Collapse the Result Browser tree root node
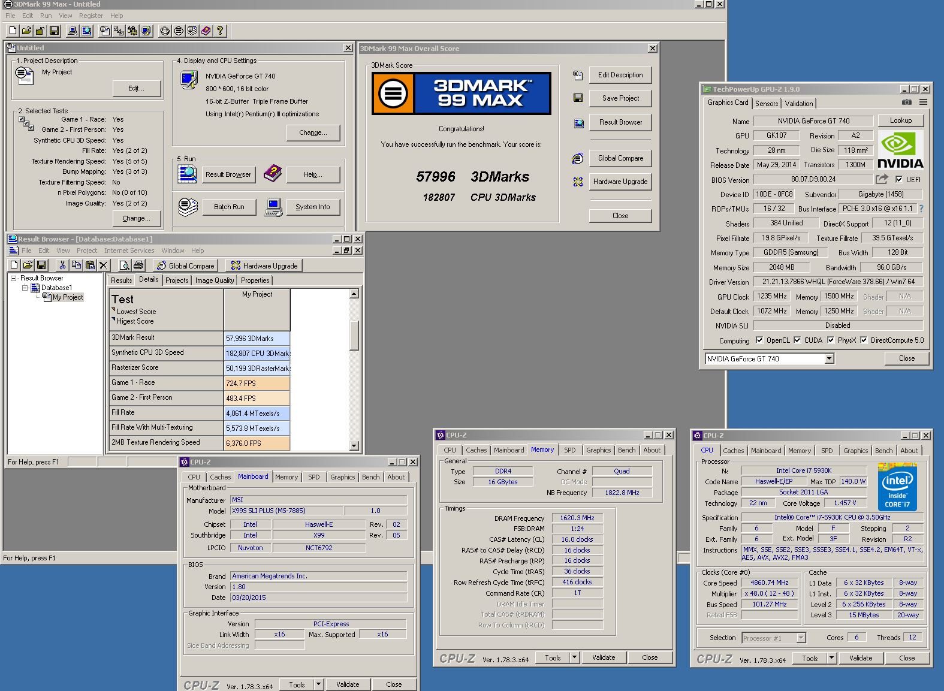Viewport: 944px width, 691px height. [x=13, y=278]
